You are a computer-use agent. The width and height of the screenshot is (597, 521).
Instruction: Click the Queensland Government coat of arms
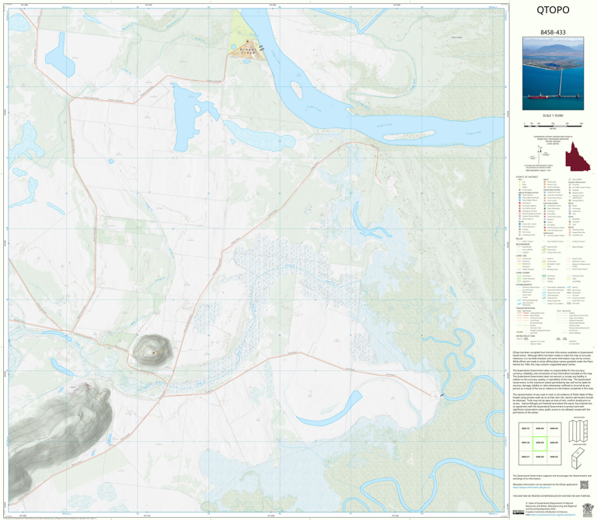[588, 509]
